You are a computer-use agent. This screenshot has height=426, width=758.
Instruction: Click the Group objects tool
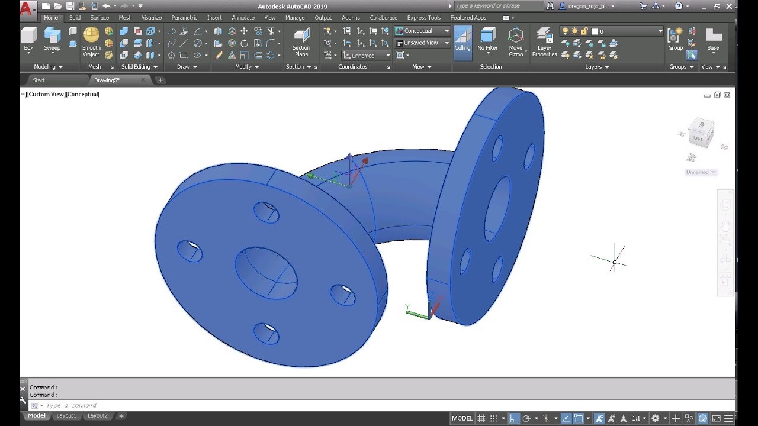(x=675, y=39)
